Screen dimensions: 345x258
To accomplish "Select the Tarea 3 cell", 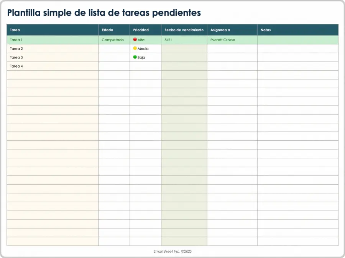I will tap(53, 57).
